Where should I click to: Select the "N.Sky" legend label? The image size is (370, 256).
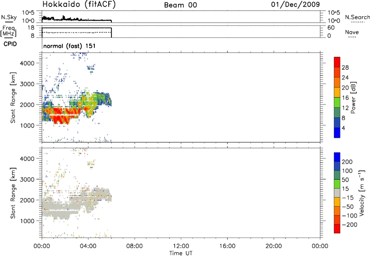click(x=9, y=17)
